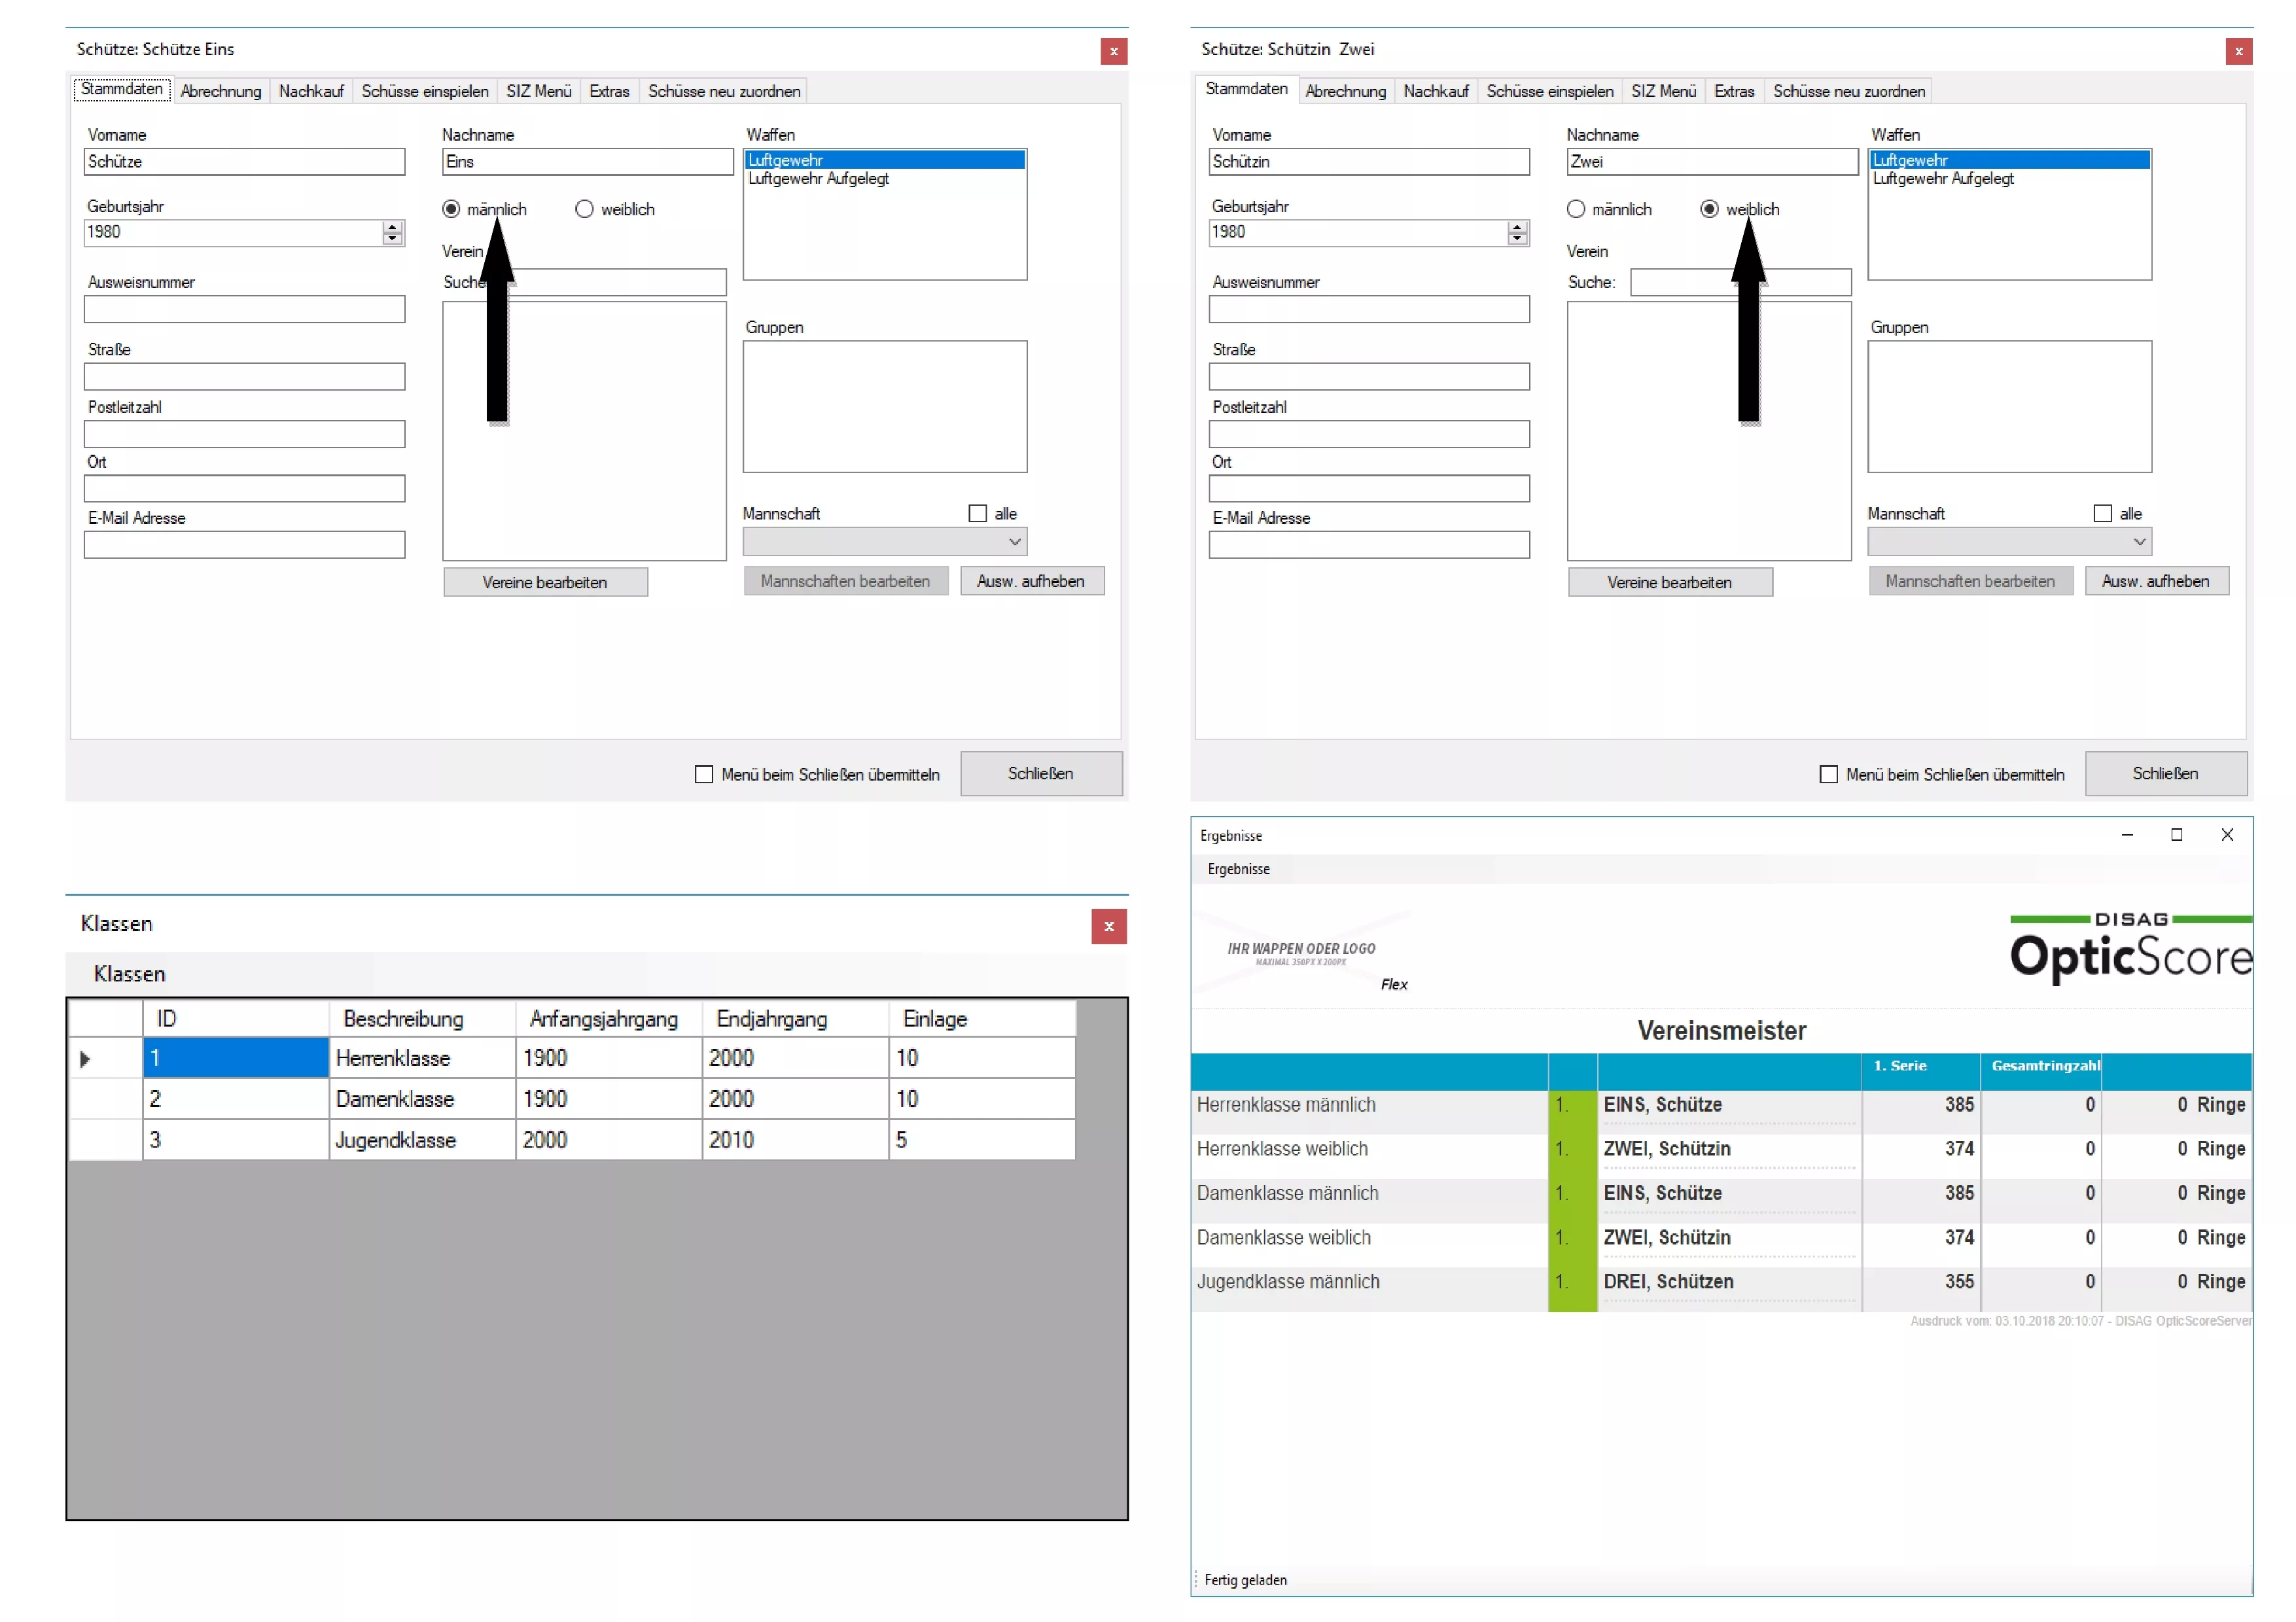Image resolution: width=2296 pixels, height=1622 pixels.
Task: Maximize the Ergebnisse window
Action: [x=2176, y=834]
